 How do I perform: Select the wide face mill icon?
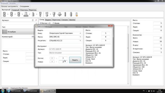click(60, 14)
